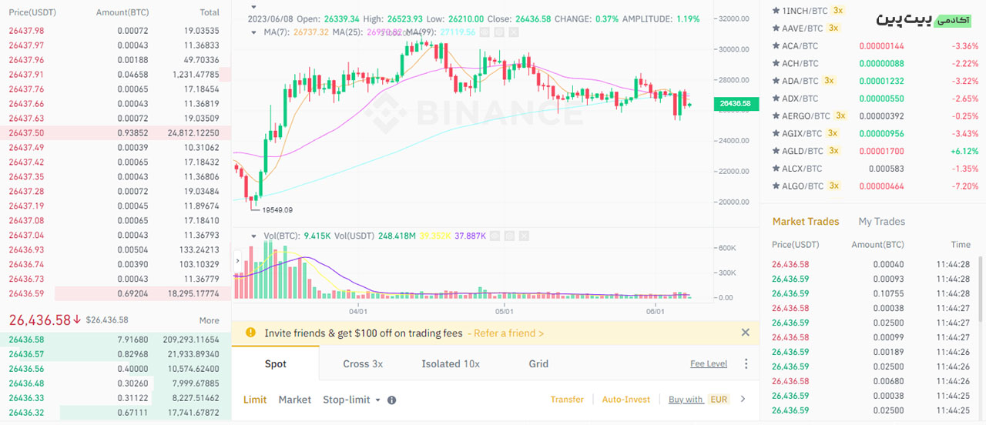Favorite the AERGO/BTC star icon
Image resolution: width=986 pixels, height=425 pixels.
[776, 116]
